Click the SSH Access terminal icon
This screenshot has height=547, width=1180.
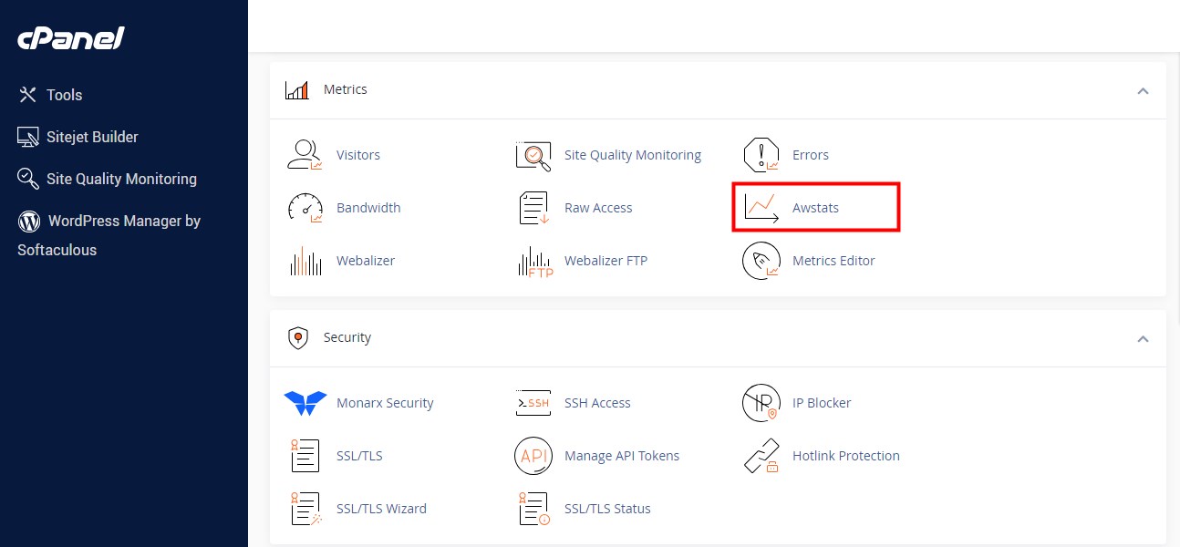(x=533, y=403)
